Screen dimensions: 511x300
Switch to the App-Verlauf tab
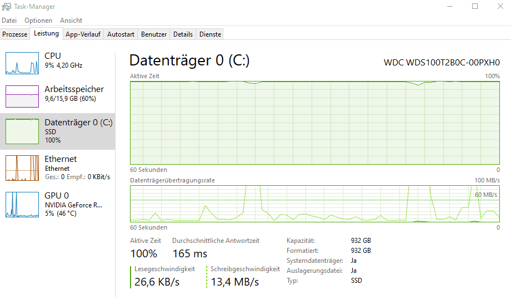click(83, 34)
